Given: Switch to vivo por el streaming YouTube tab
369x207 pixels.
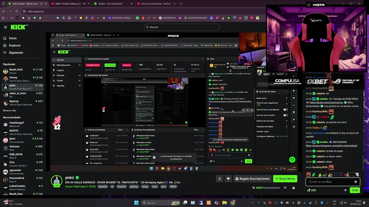Looking at the screenshot, I should coord(156,4).
